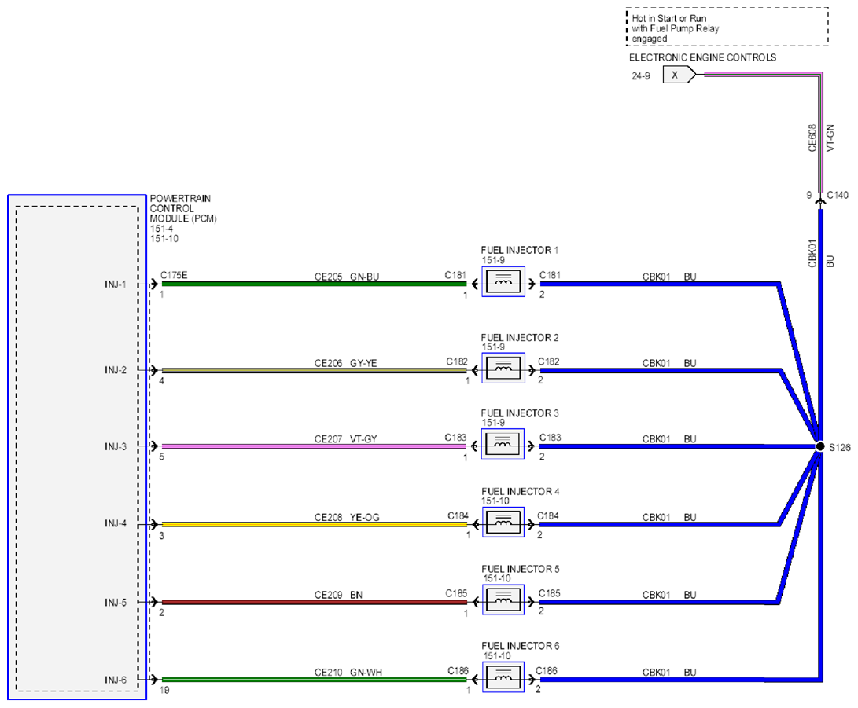Viewport: 858px width, 708px height.
Task: Click the INJ-3 pin label
Action: pyautogui.click(x=116, y=446)
